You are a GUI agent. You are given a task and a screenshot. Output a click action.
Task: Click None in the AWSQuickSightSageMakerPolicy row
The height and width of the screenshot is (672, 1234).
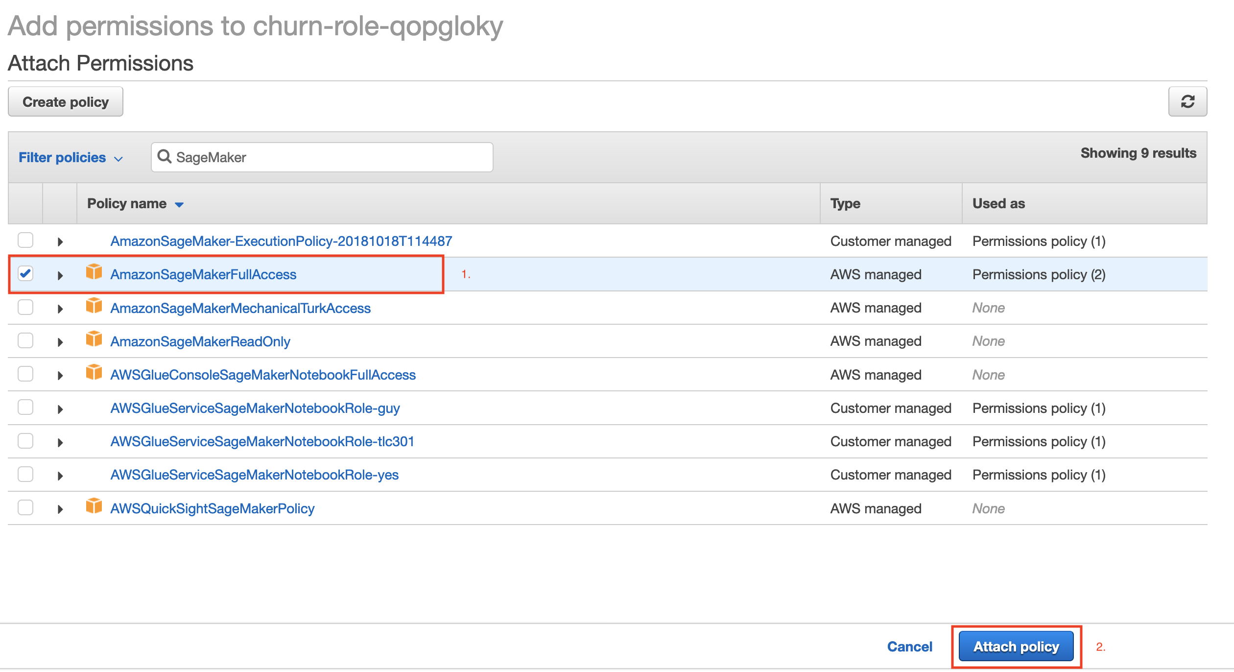pos(988,508)
